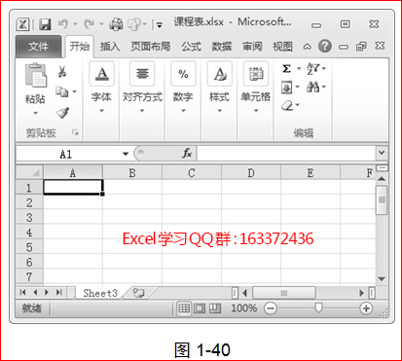402x361 pixels.
Task: Switch to the 公式 ribbon tab
Action: 191,47
